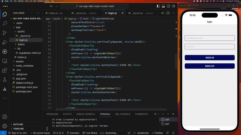Open the Extensions view
The height and width of the screenshot is (135, 241).
pyautogui.click(x=5, y=70)
